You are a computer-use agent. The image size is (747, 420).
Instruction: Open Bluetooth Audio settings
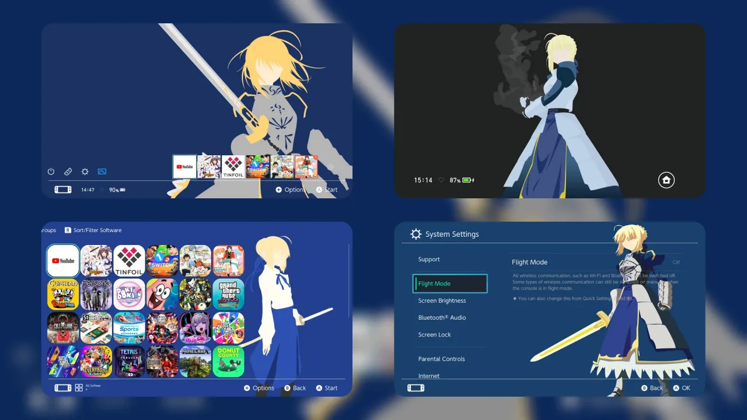point(441,317)
